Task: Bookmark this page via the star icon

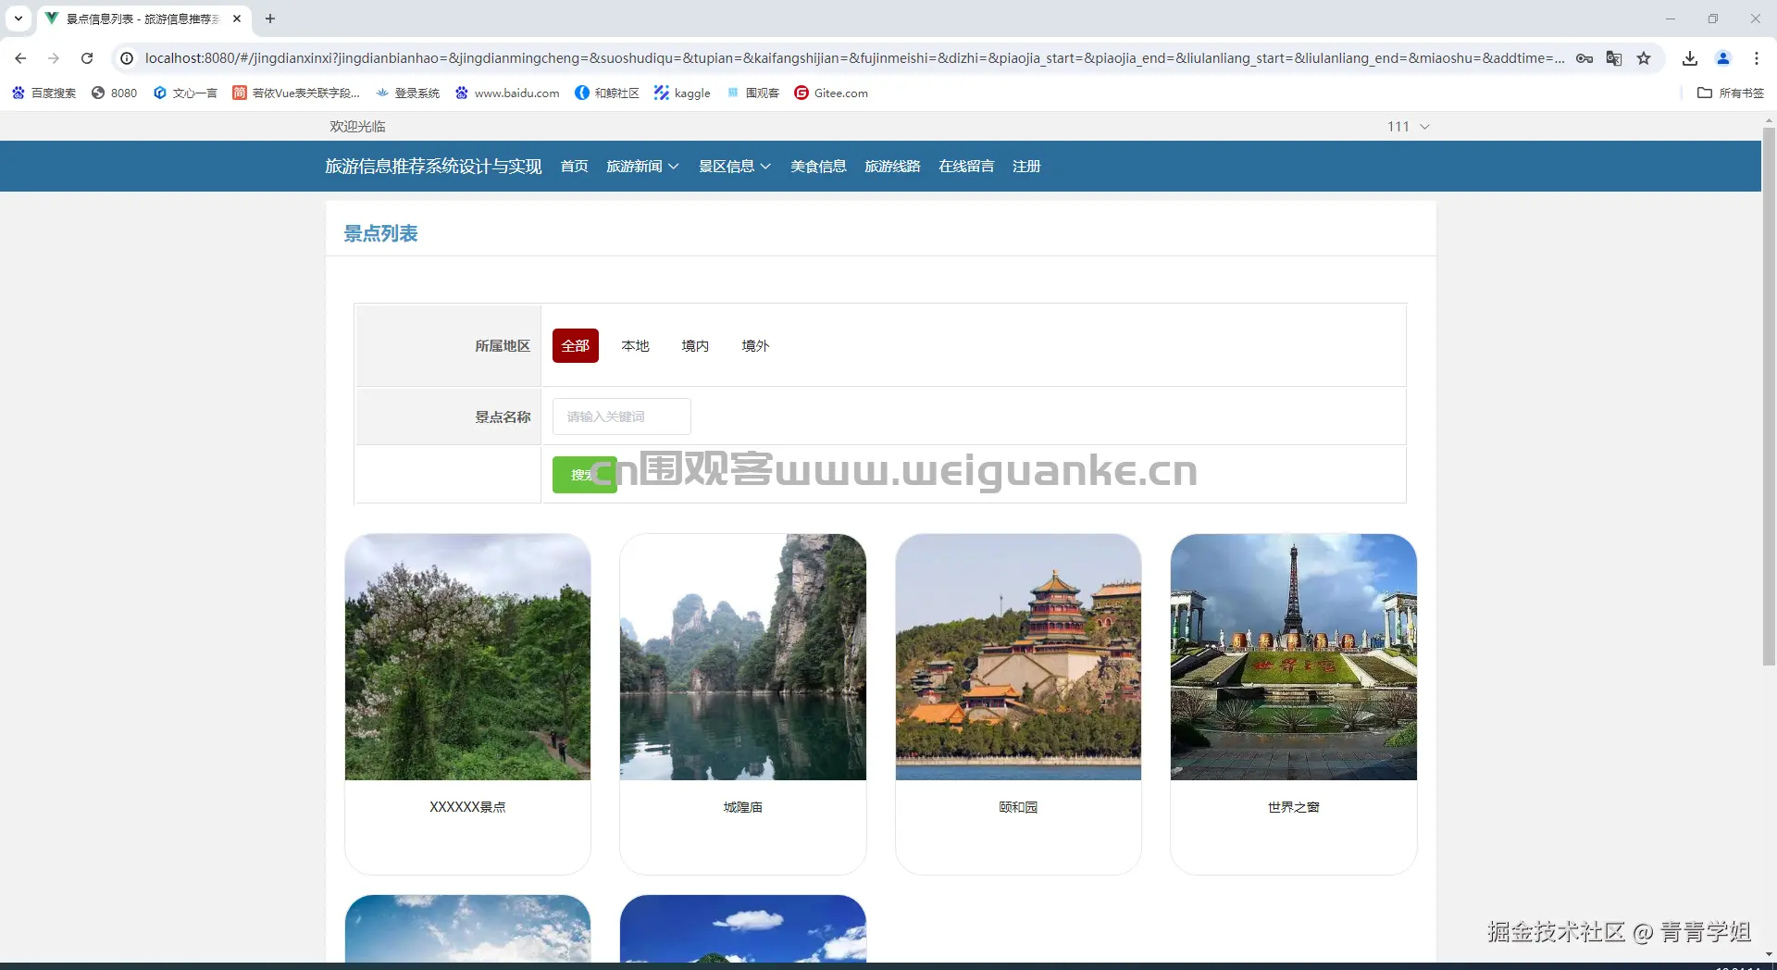Action: click(x=1645, y=57)
